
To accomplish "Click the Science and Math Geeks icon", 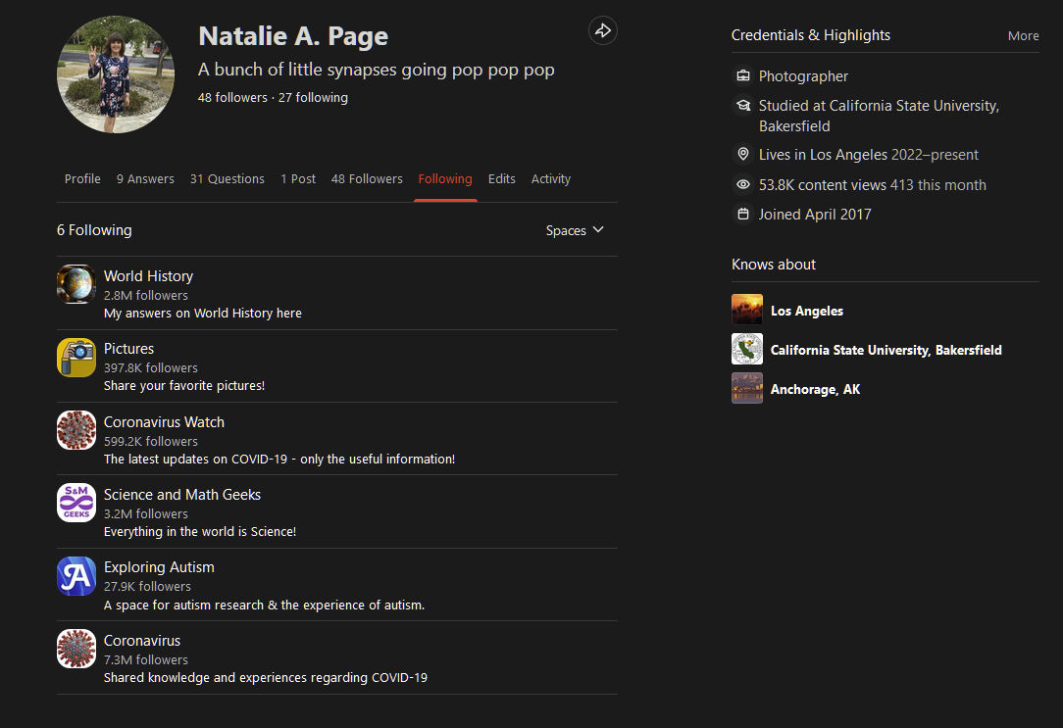I will point(76,503).
